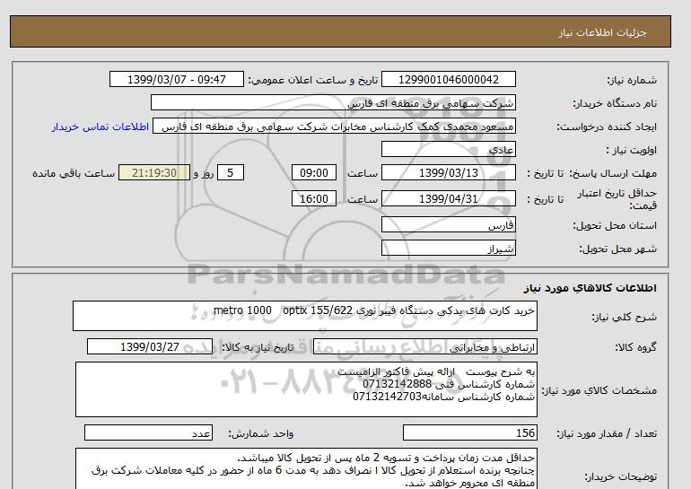Select the text 'ساعت باقی مانده'
This screenshot has width=691, height=489.
74,173
